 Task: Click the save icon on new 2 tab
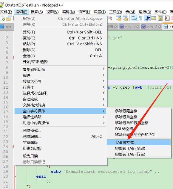[143, 26]
